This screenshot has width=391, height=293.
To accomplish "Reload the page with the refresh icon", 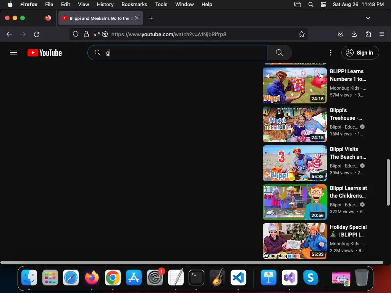I will pos(37,34).
